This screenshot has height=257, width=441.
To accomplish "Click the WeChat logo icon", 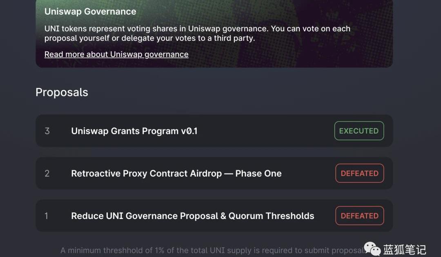I will pos(372,248).
